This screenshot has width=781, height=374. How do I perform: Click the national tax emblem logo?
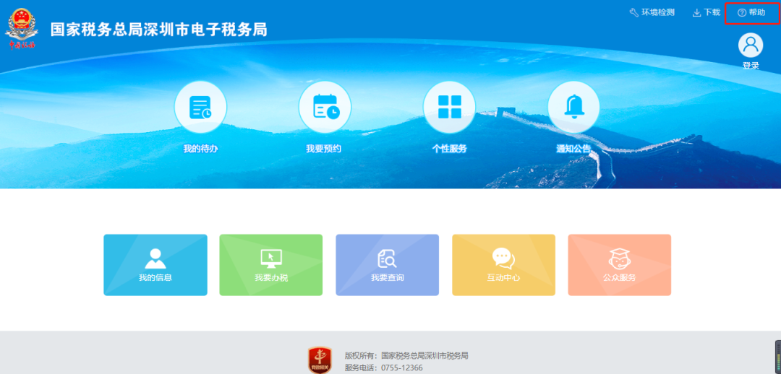click(22, 30)
